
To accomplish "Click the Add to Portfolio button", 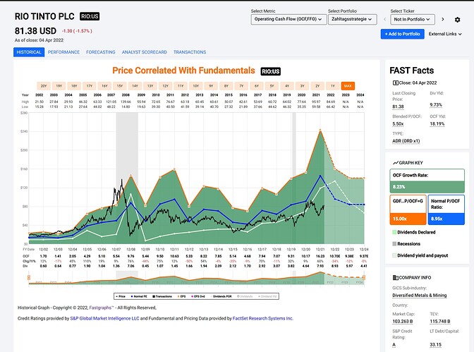I will coord(402,34).
